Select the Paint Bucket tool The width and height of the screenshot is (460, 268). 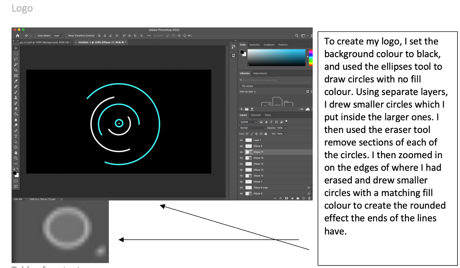tap(16, 114)
